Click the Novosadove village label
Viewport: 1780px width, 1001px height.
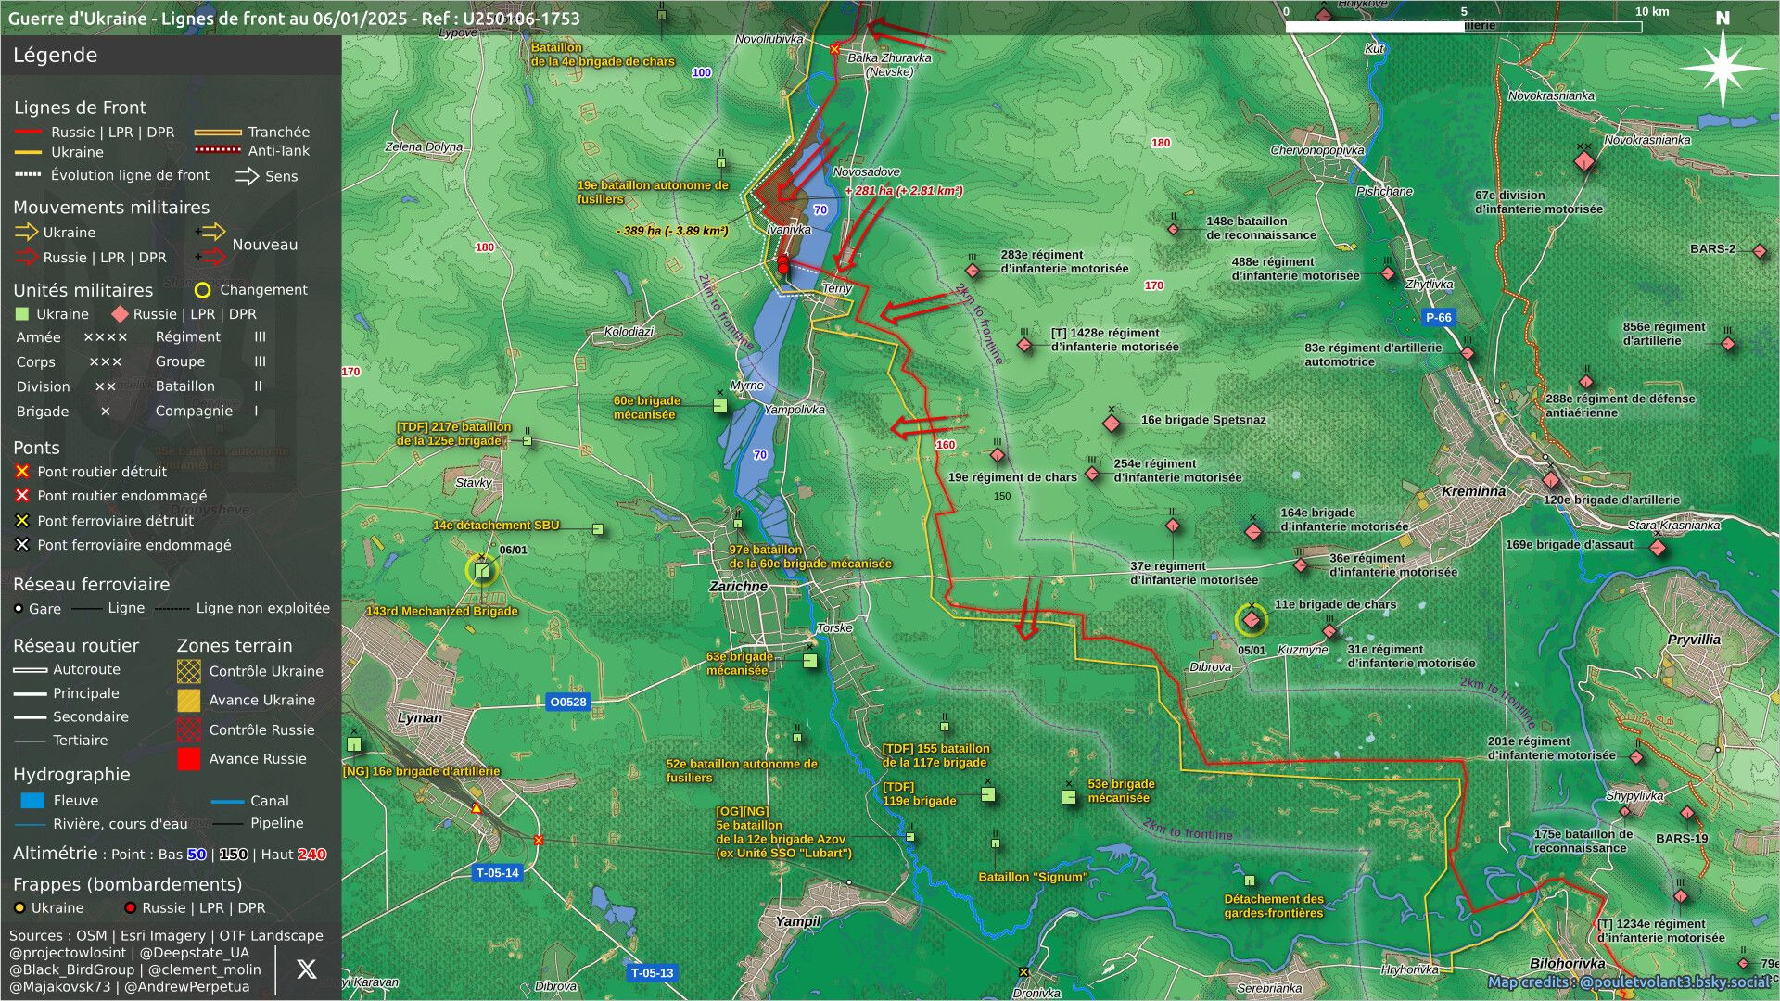866,171
